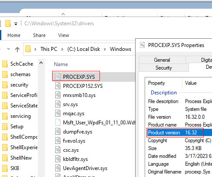The width and height of the screenshot is (212, 177).
Task: Select the srv.sys file icon
Action: [58, 104]
